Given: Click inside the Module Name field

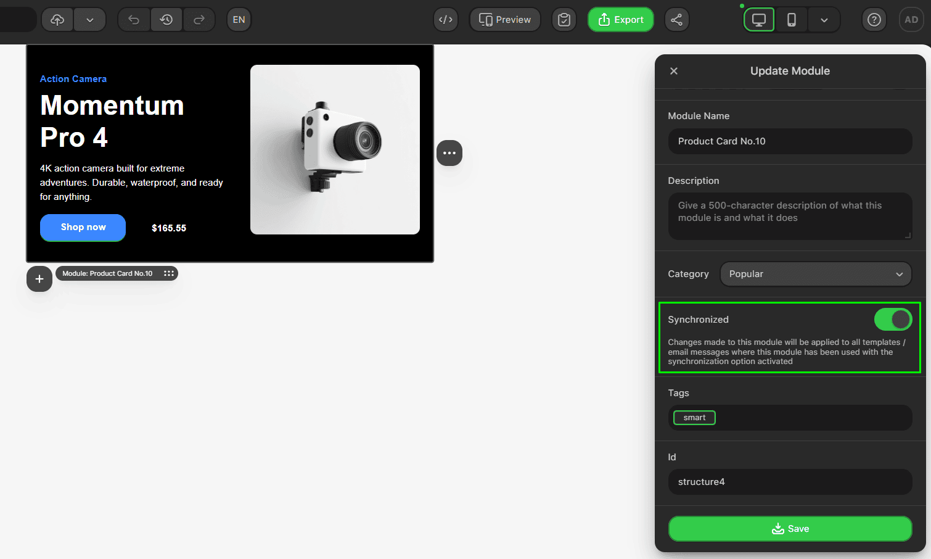Looking at the screenshot, I should click(790, 141).
